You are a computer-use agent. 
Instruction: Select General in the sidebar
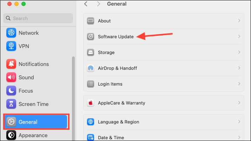36,122
